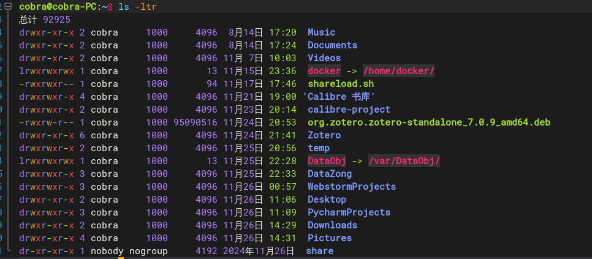The height and width of the screenshot is (259, 592).
Task: Select the Documents directory entry
Action: click(x=332, y=45)
